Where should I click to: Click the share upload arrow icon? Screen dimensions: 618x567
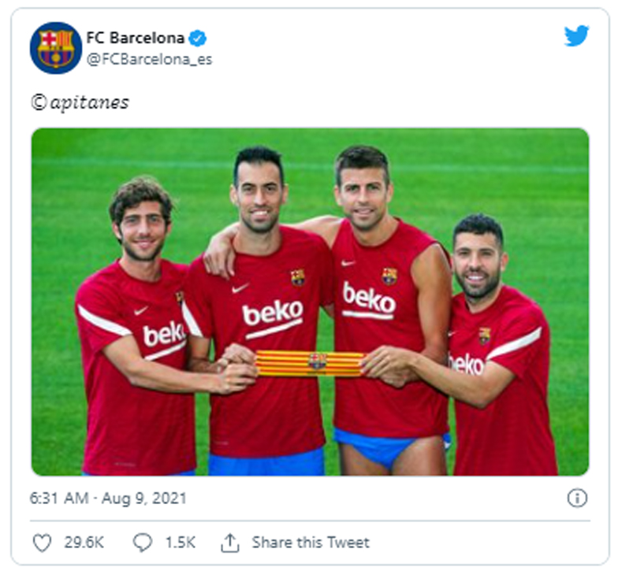coord(230,543)
